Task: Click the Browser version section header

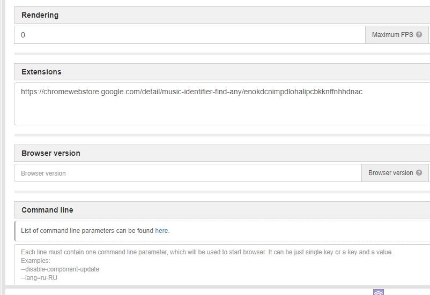Action: pos(222,153)
